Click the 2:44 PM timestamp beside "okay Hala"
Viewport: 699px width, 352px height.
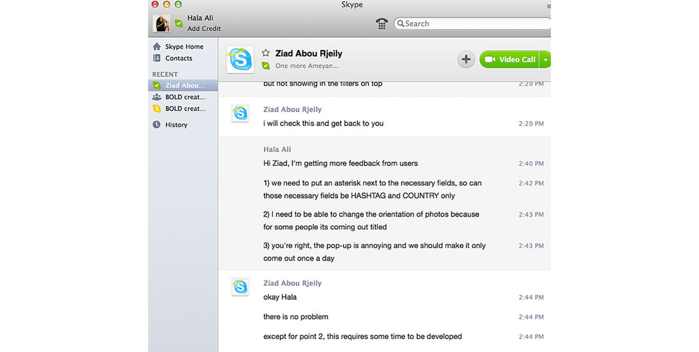pyautogui.click(x=531, y=297)
